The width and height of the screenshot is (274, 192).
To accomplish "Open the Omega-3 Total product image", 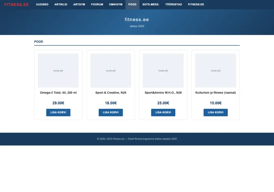I will [x=58, y=71].
